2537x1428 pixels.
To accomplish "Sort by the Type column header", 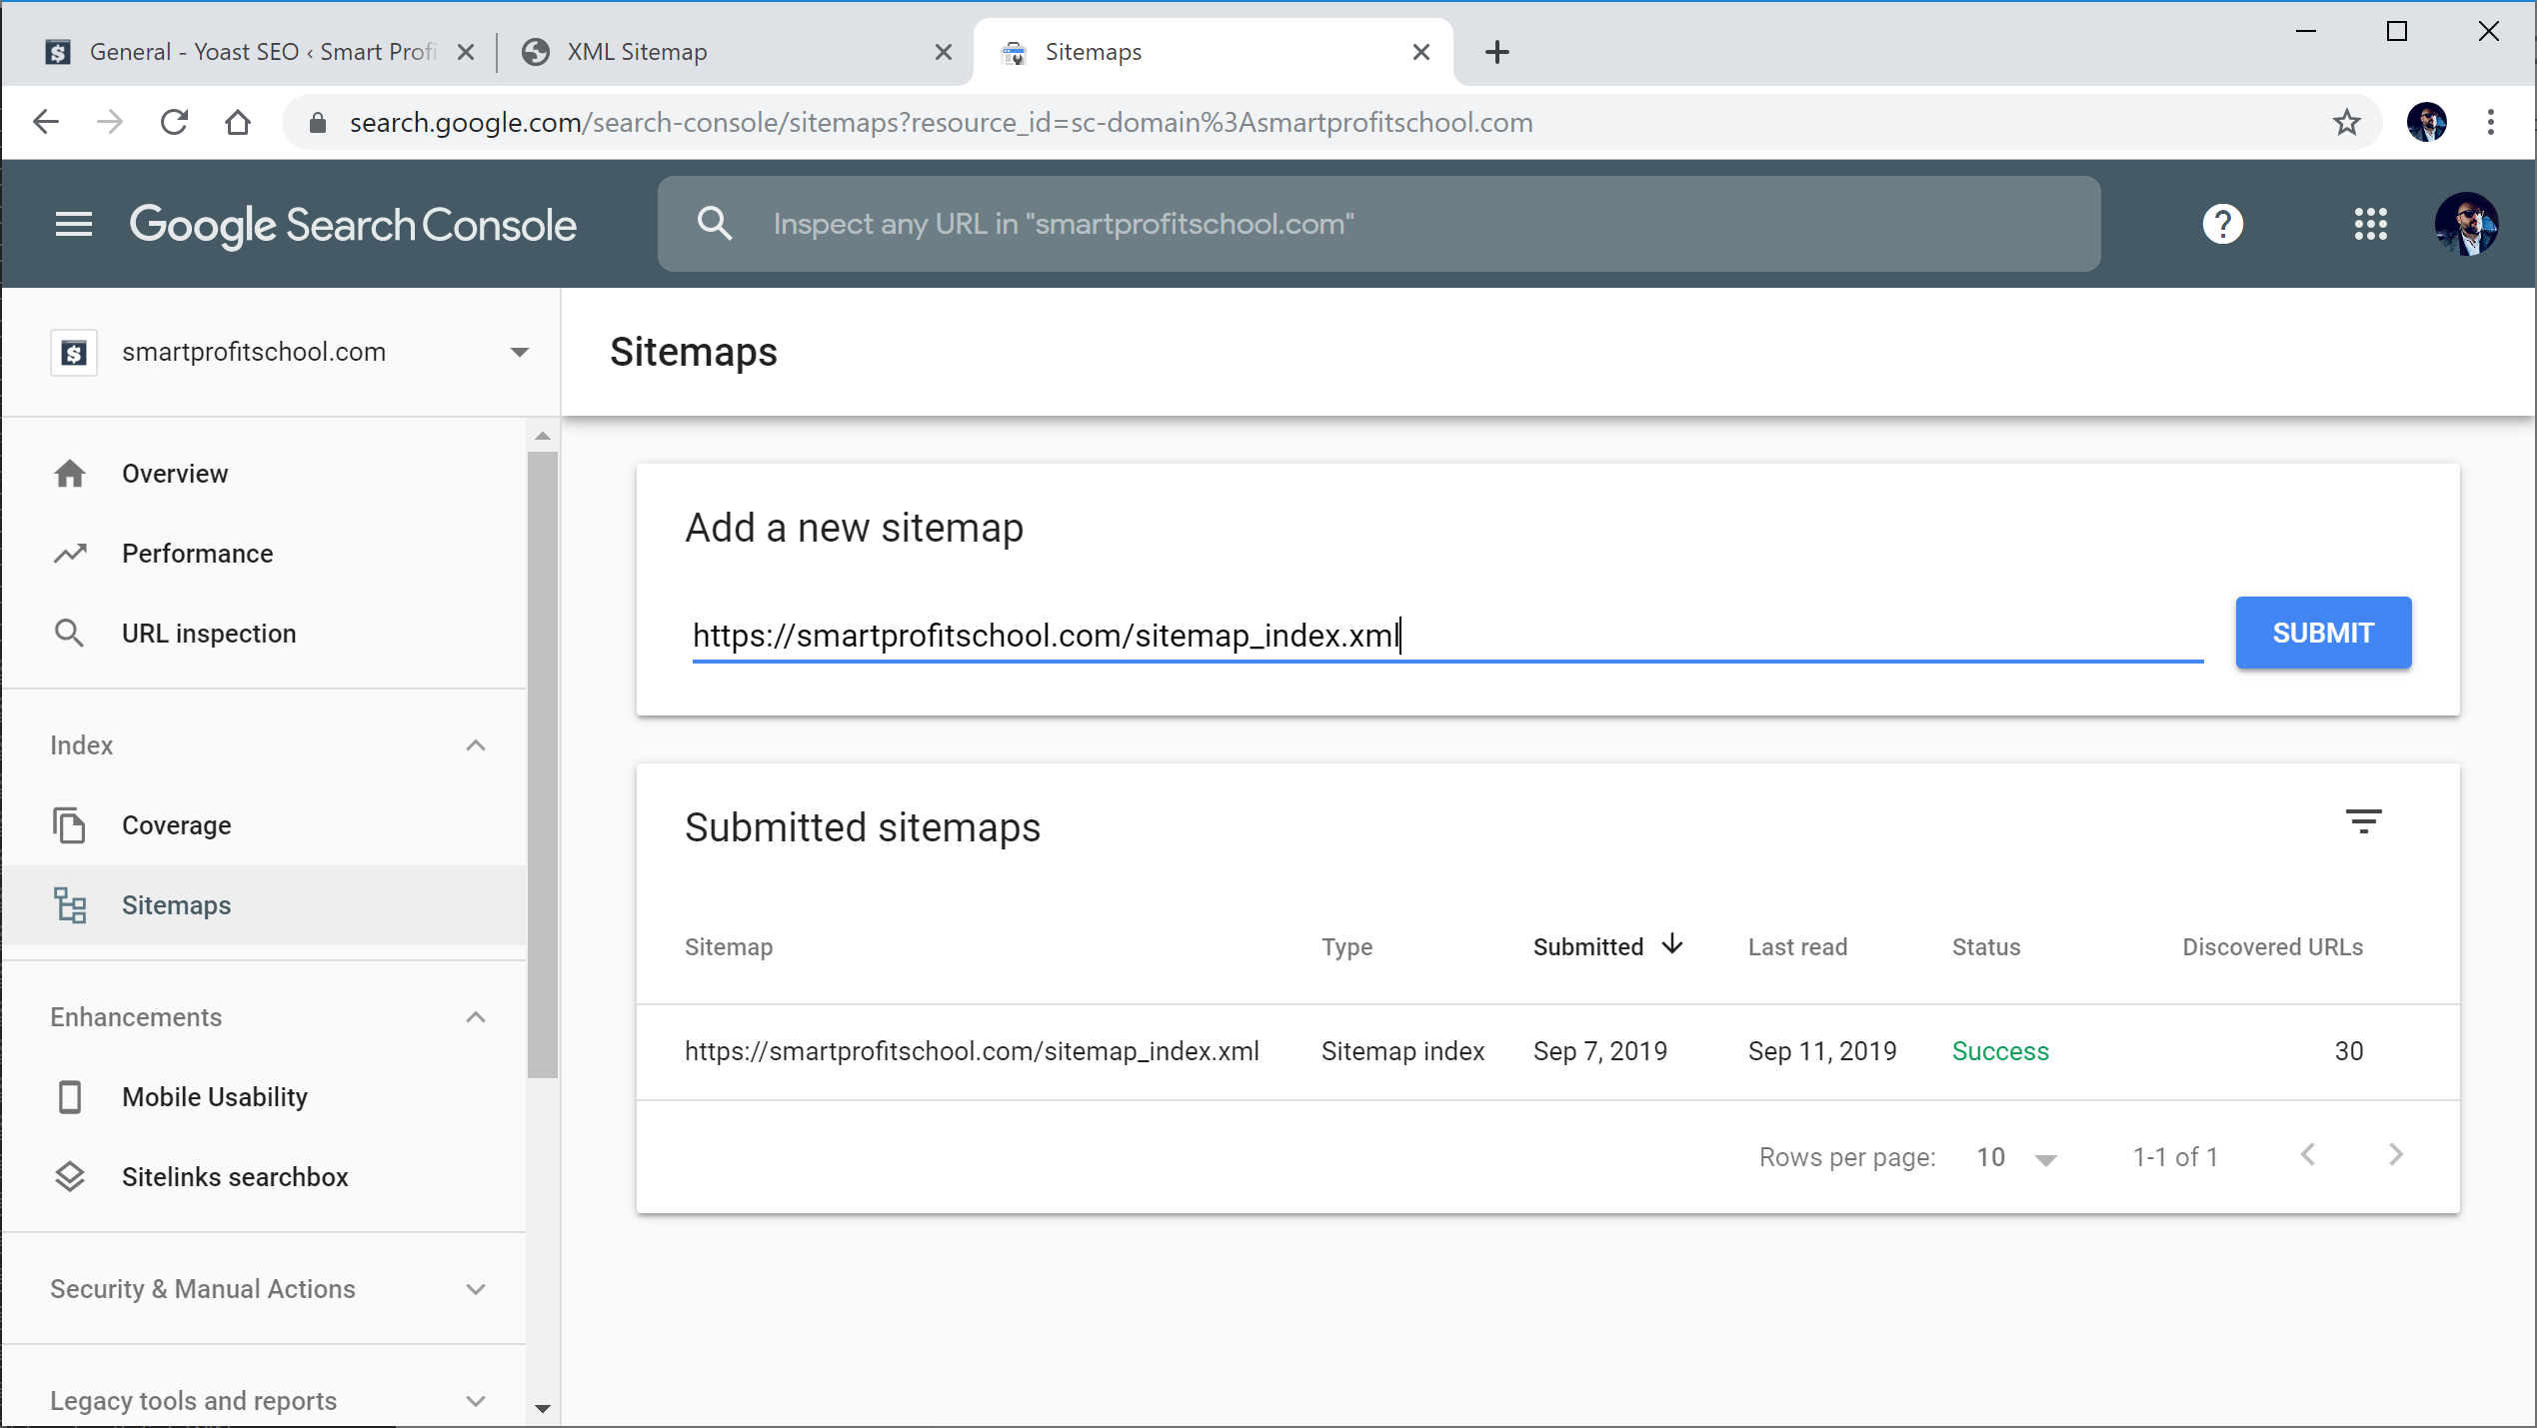I will click(1346, 947).
